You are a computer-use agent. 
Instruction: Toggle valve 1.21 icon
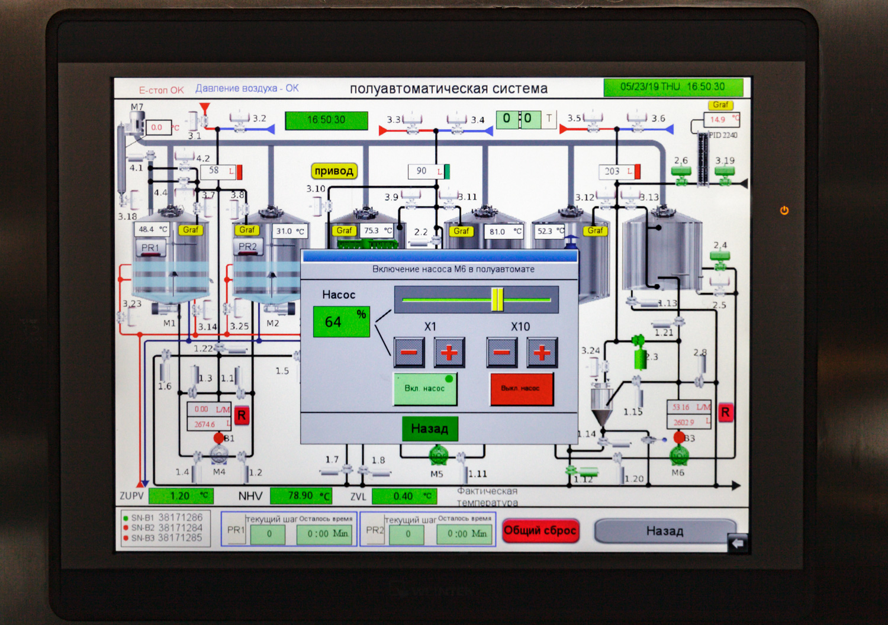point(669,323)
